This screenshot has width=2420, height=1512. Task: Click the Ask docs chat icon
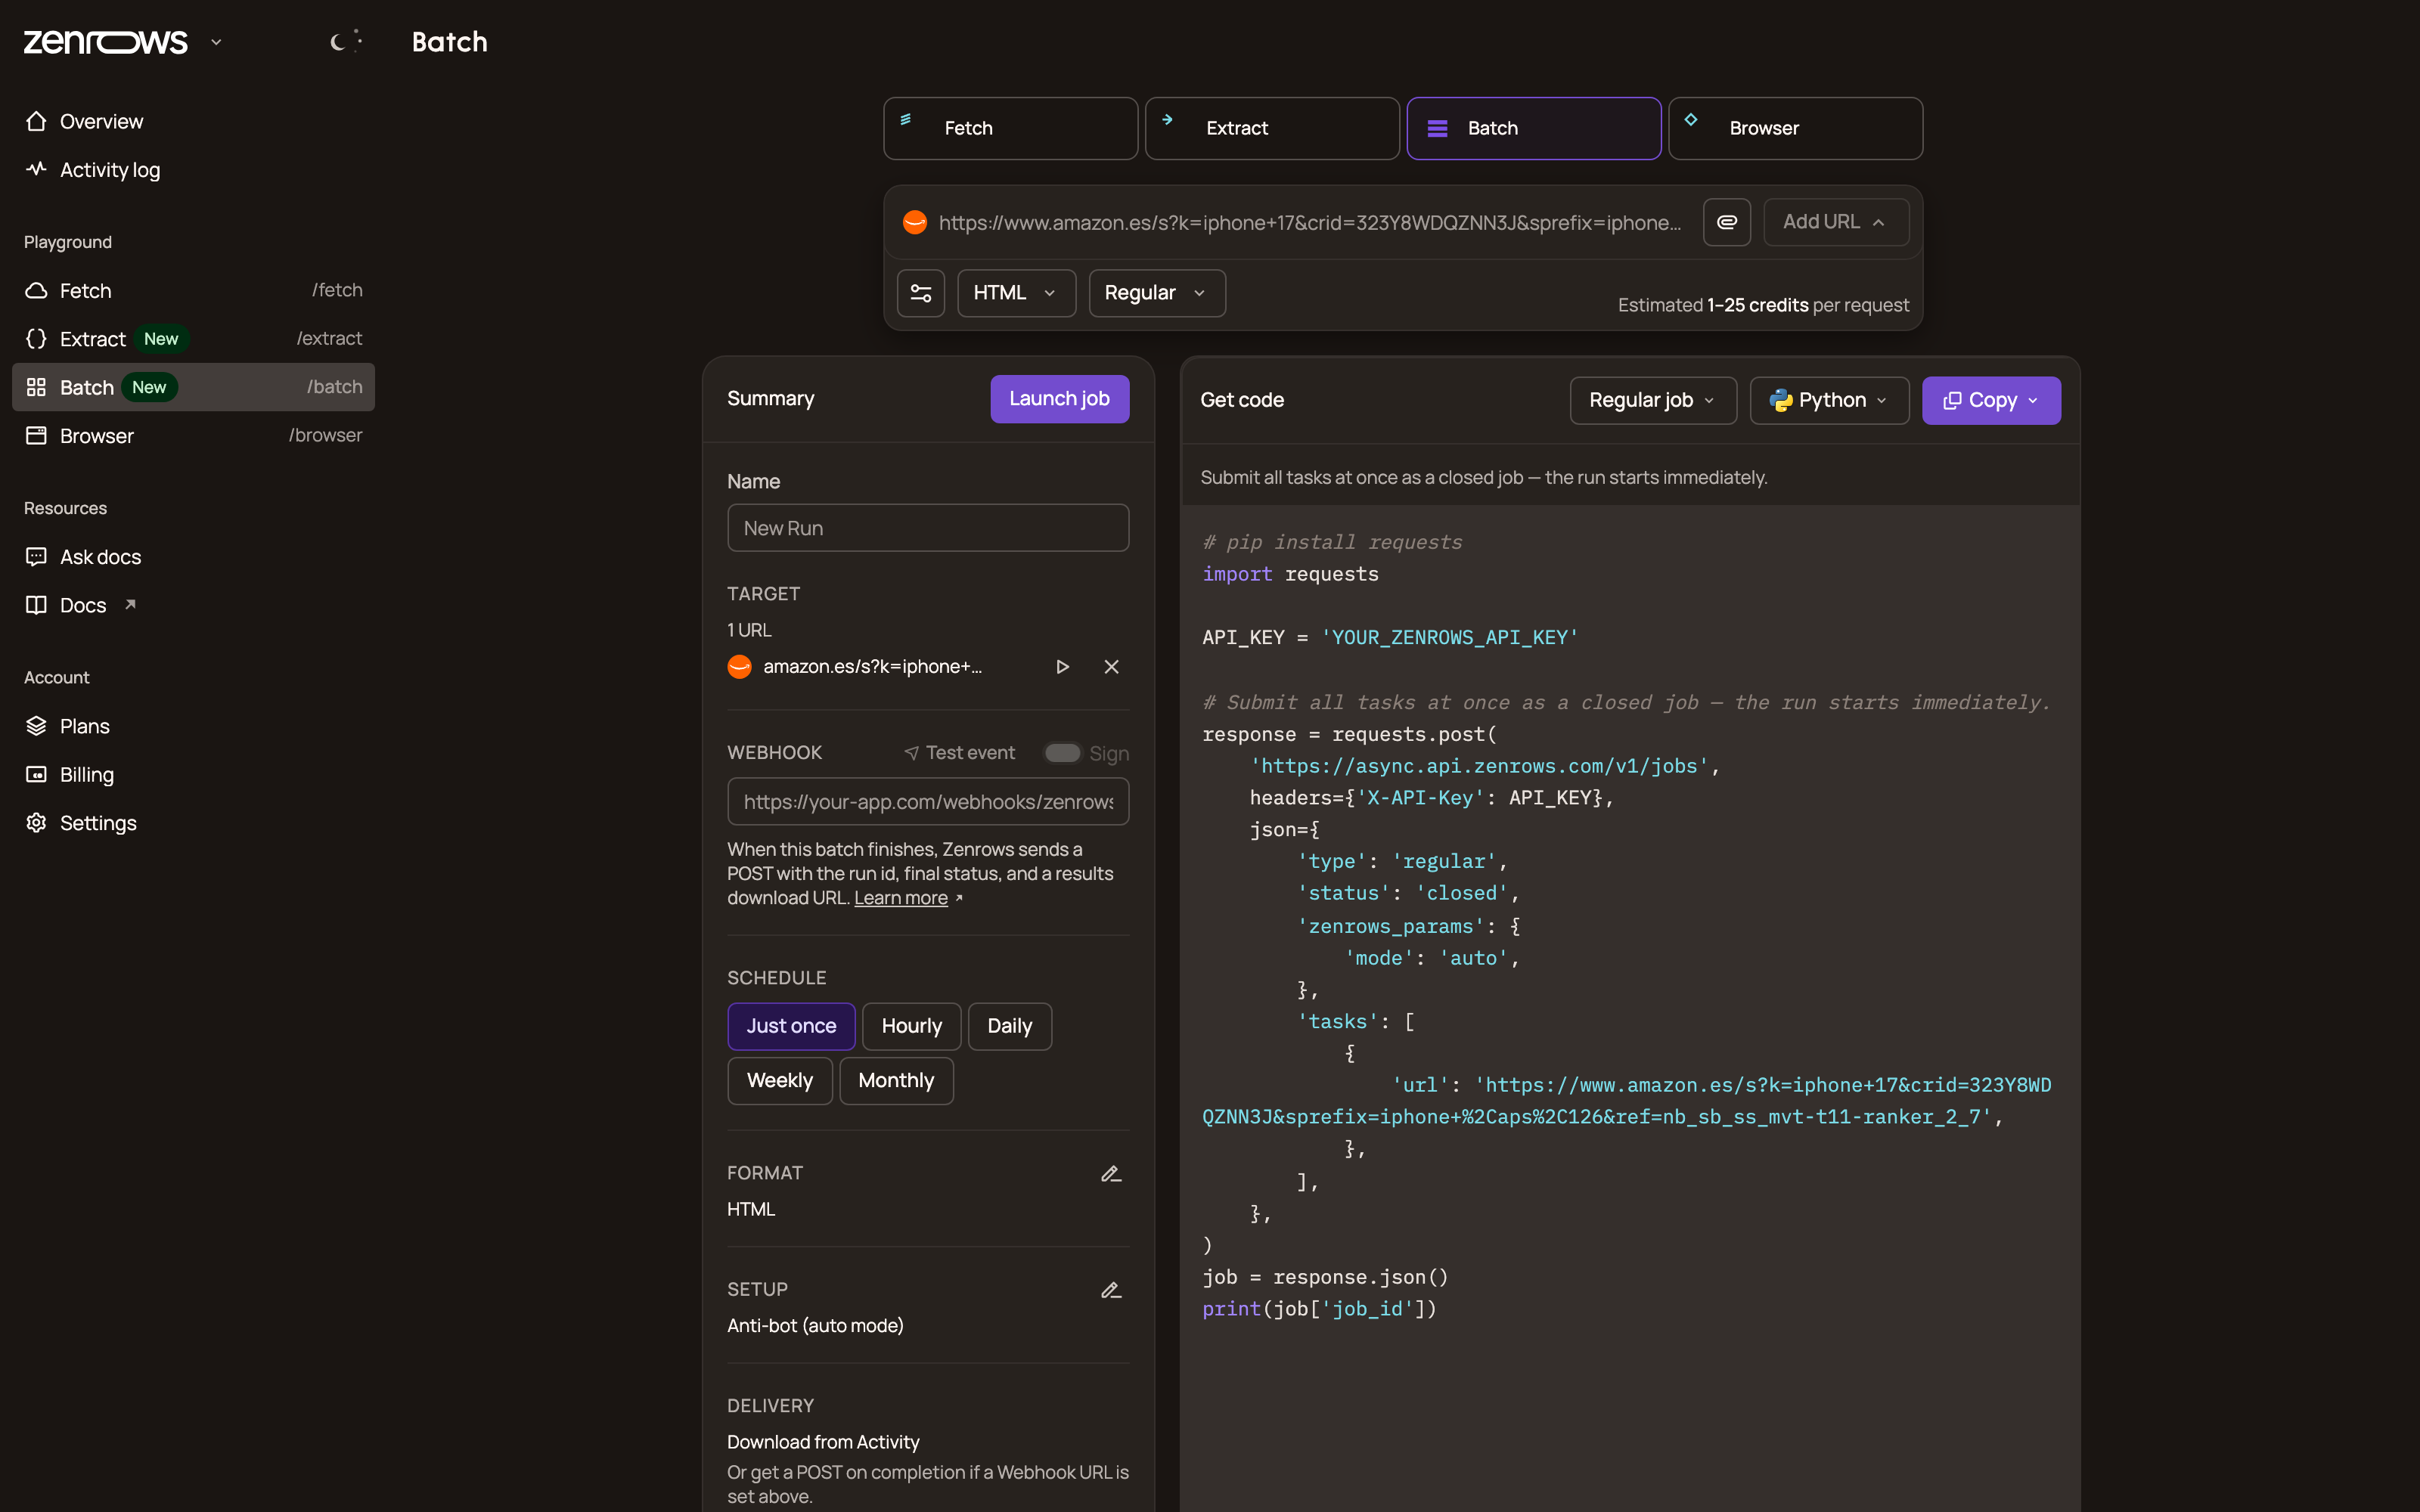[x=36, y=557]
